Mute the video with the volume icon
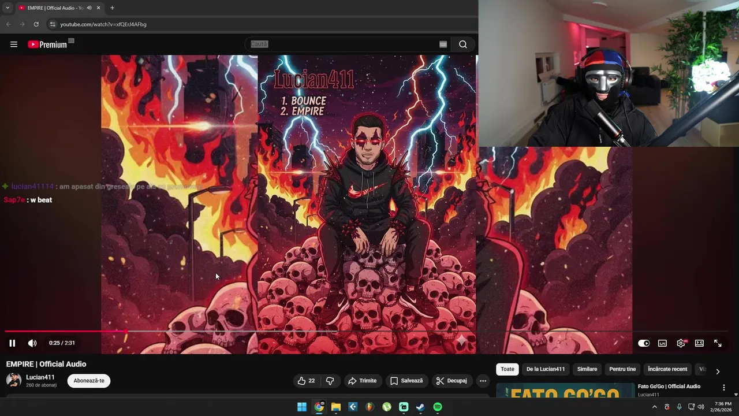The width and height of the screenshot is (739, 416). (x=32, y=343)
